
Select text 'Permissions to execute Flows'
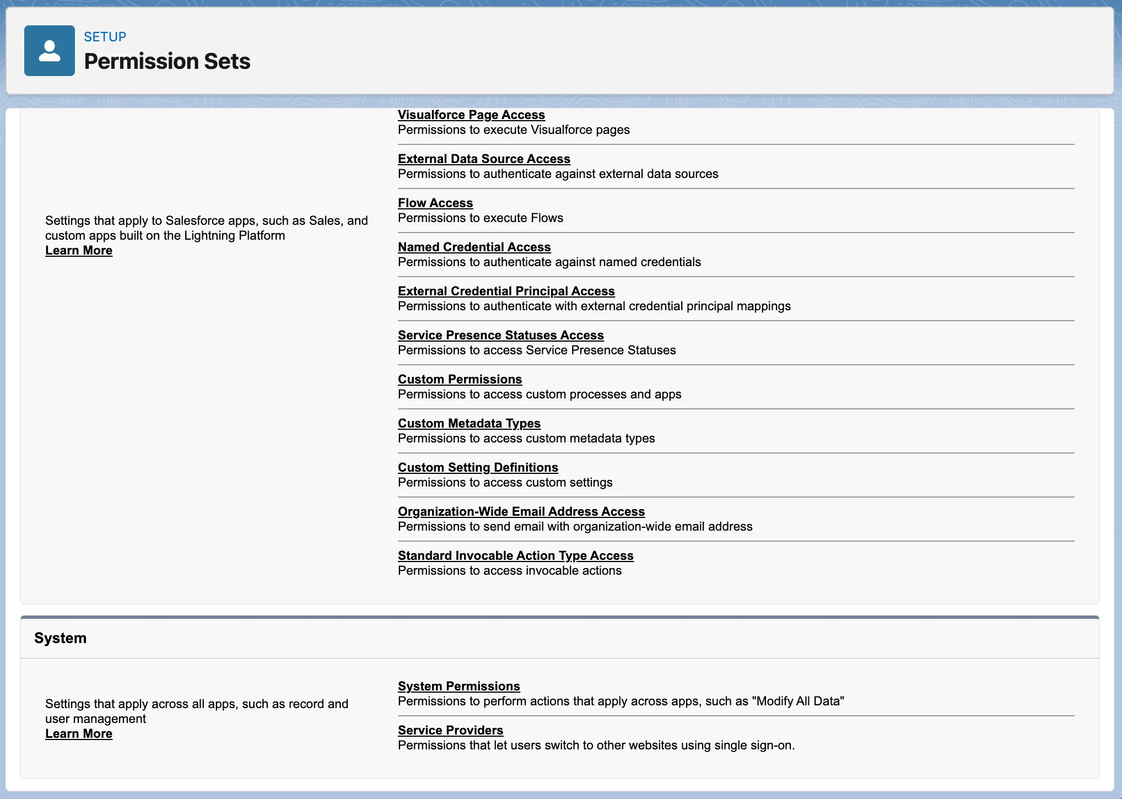481,218
